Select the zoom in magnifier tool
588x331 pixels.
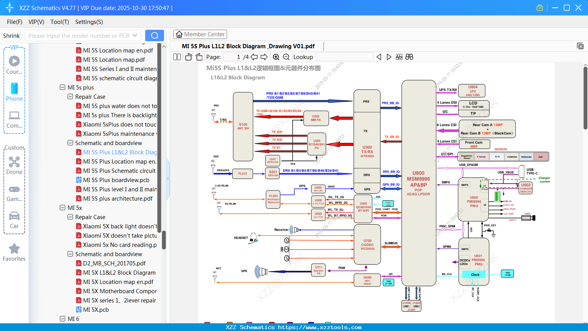click(x=276, y=57)
